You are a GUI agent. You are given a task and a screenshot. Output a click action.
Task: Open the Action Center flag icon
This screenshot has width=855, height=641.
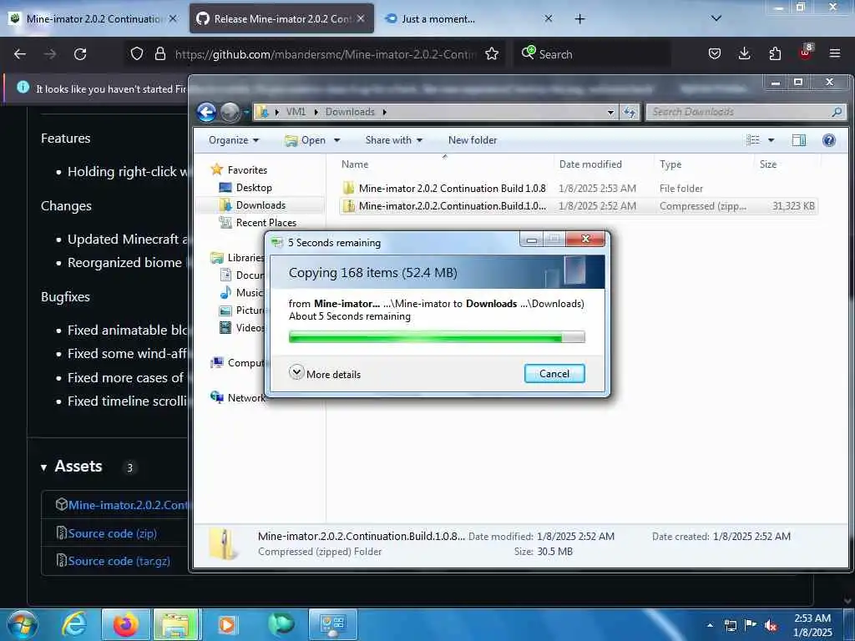pos(751,625)
